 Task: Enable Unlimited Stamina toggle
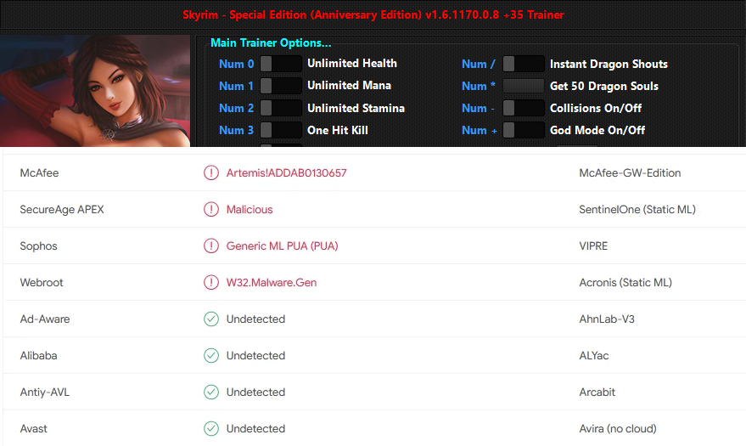click(281, 108)
